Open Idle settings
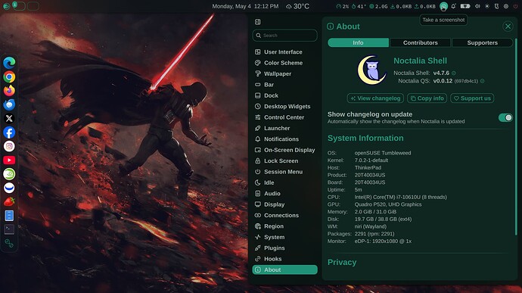Image resolution: width=522 pixels, height=293 pixels. click(284, 182)
